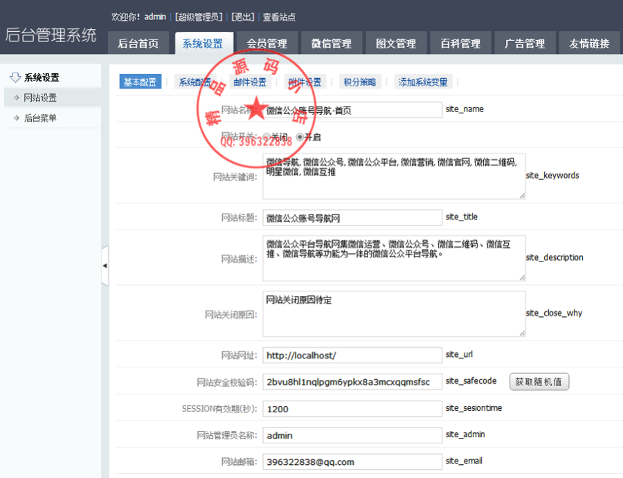Screen dimensions: 623x478
Task: Open the 系统配置 sub-tab
Action: (195, 82)
